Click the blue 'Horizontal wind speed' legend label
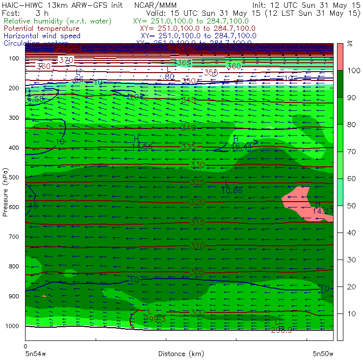The width and height of the screenshot is (363, 363). tap(42, 36)
